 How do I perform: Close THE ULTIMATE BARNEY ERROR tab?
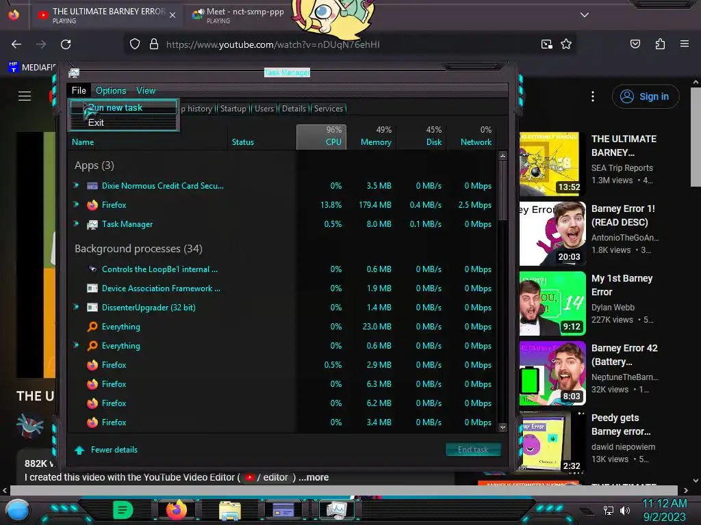pos(173,15)
